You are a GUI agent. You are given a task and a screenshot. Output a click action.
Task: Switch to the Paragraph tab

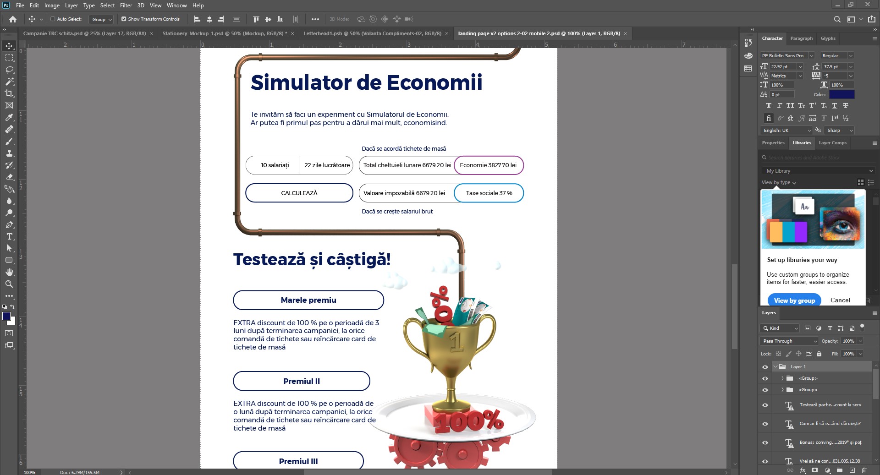tap(801, 38)
